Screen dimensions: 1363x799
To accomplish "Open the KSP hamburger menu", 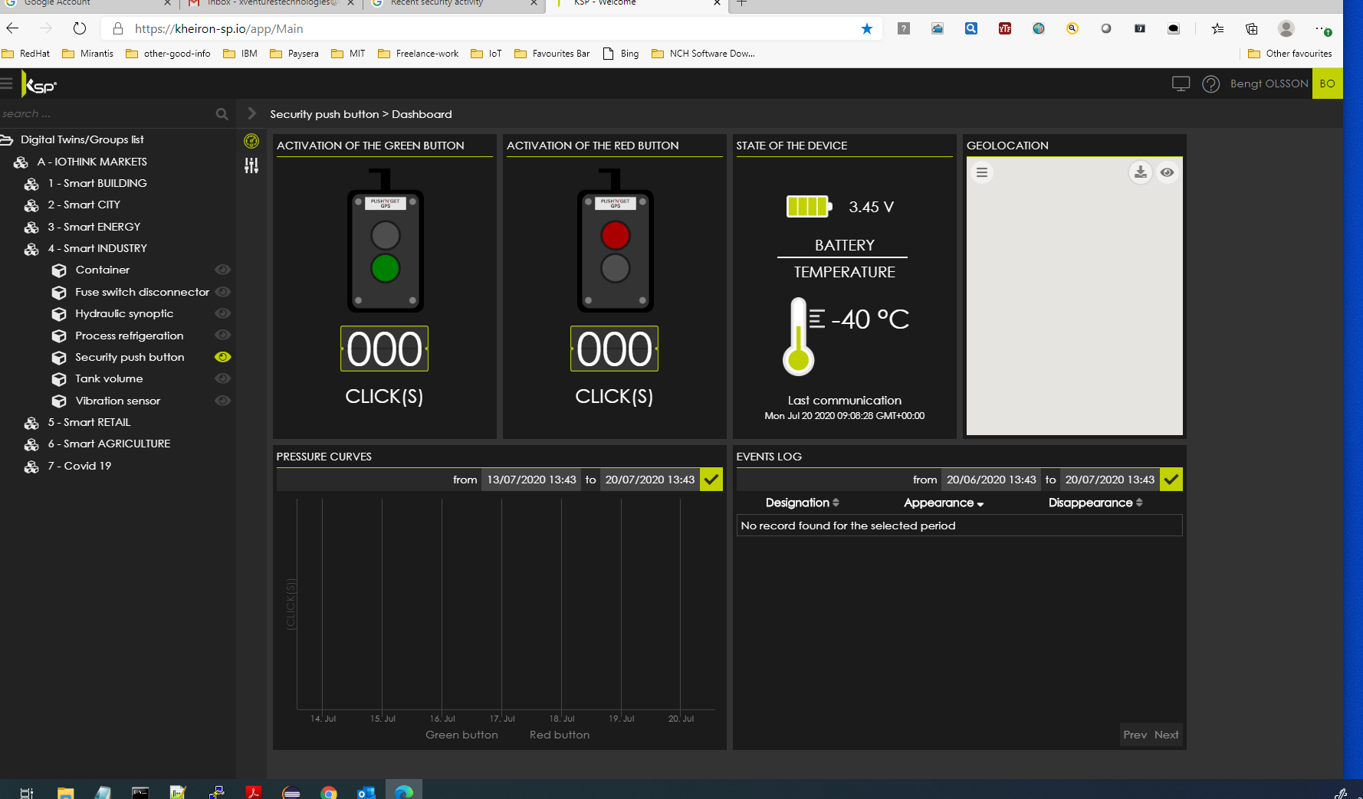I will click(x=7, y=84).
